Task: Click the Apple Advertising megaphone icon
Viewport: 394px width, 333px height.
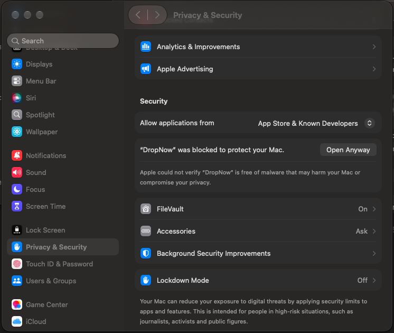Action: (146, 69)
